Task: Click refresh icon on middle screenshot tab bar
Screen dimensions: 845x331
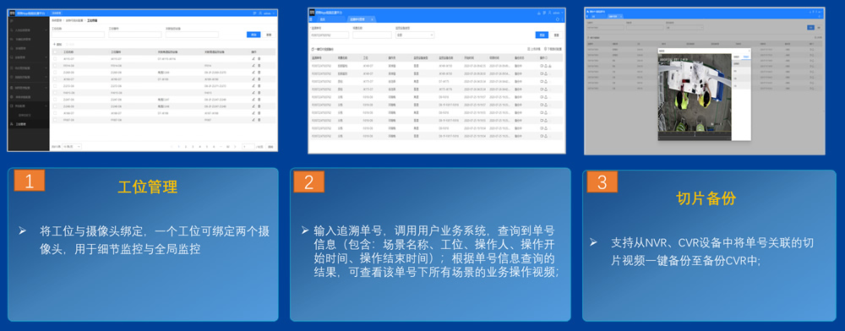Action: point(558,19)
